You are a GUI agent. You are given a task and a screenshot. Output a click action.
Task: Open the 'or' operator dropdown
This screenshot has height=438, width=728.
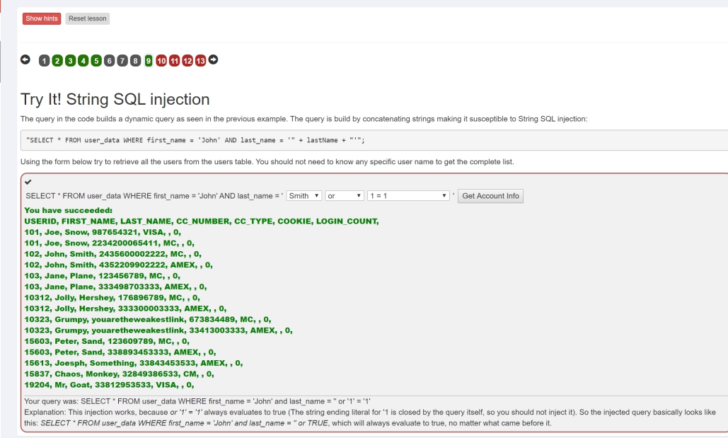pyautogui.click(x=344, y=196)
